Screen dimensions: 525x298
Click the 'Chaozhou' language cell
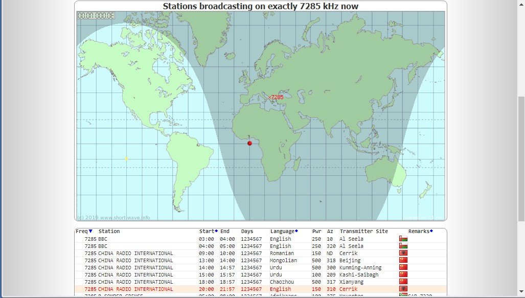click(x=282, y=282)
